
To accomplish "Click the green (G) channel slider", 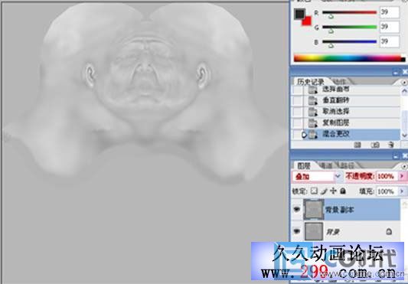I will pyautogui.click(x=350, y=27).
